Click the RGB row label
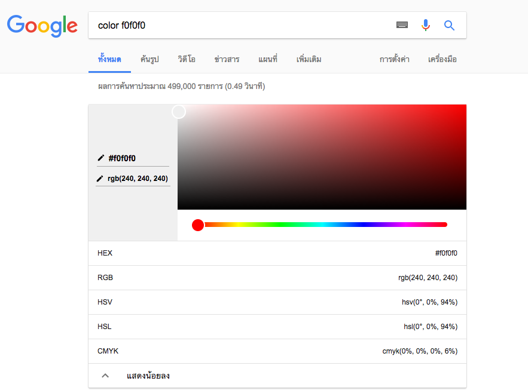 click(x=105, y=278)
